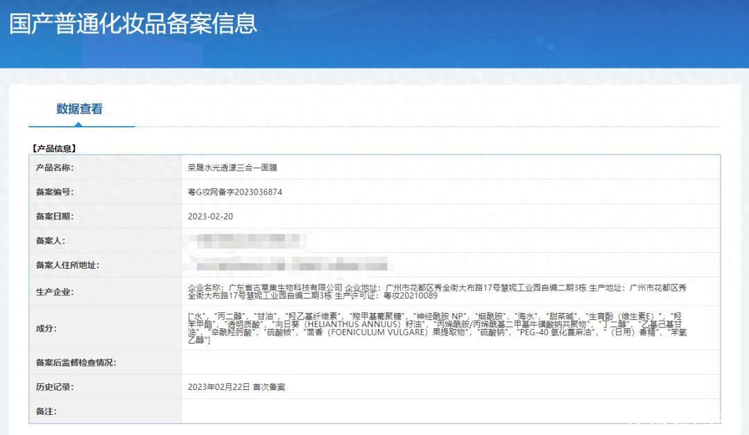Select history entry 2023年02月22日 首次备案
The width and height of the screenshot is (749, 435).
tap(236, 387)
